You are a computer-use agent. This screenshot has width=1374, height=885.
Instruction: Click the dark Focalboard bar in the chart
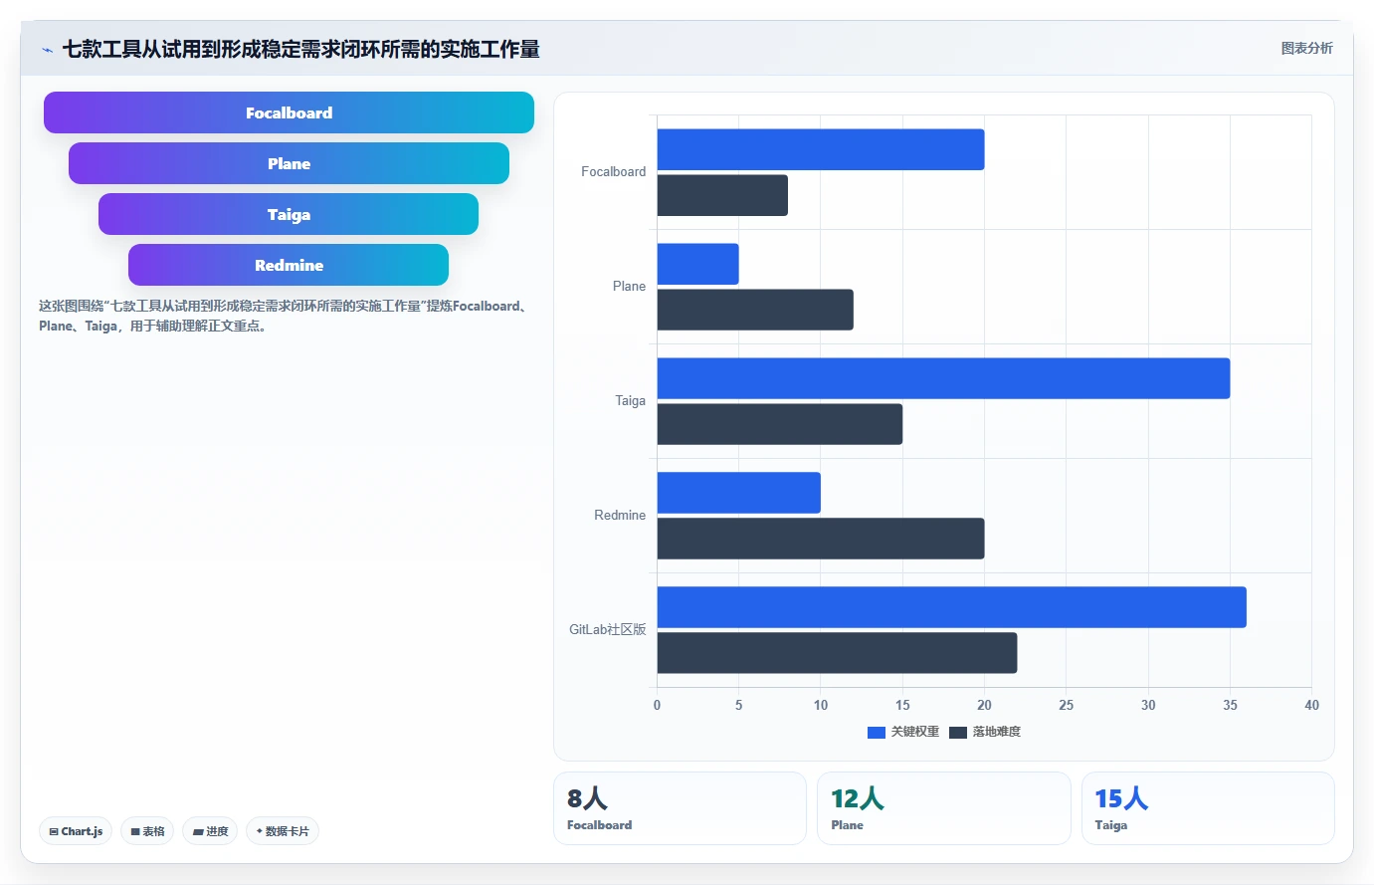pyautogui.click(x=722, y=195)
